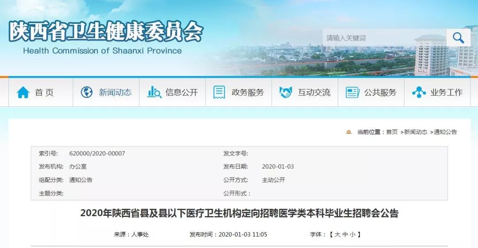Click the chart icon for 信息公开

coord(154,92)
